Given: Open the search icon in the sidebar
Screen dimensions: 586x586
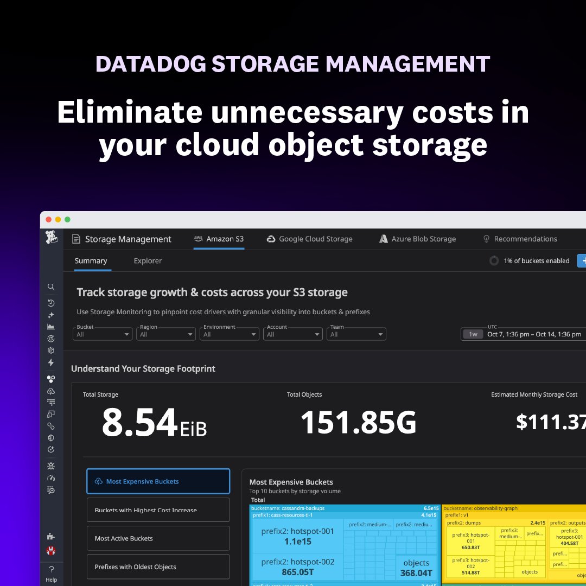Looking at the screenshot, I should pos(51,286).
